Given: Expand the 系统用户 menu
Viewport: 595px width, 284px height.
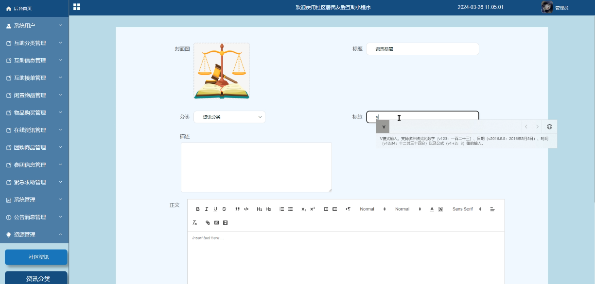Looking at the screenshot, I should (x=35, y=25).
